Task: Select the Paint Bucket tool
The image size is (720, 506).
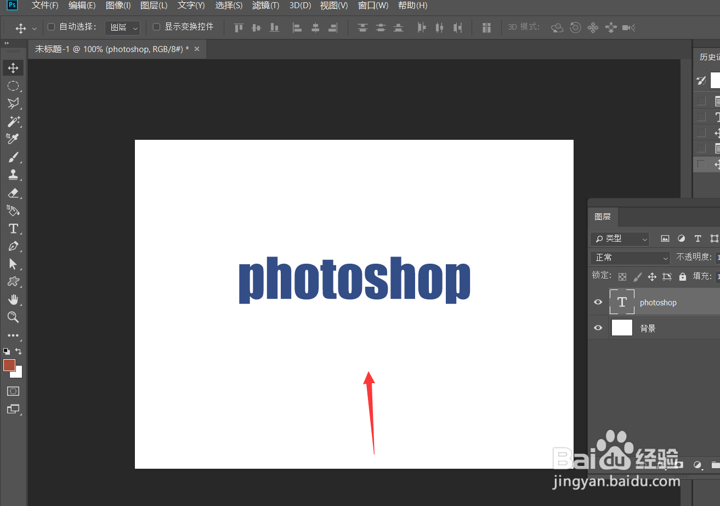Action: [x=13, y=211]
